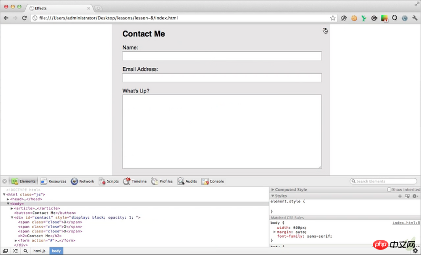Enter fullscreen with the top-right arrows icon
The height and width of the screenshot is (255, 421).
click(417, 4)
